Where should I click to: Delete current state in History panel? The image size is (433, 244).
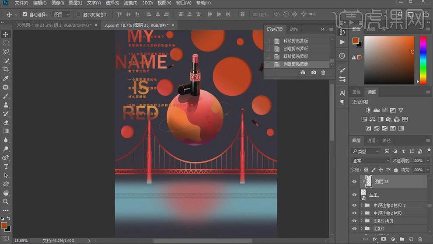click(323, 72)
